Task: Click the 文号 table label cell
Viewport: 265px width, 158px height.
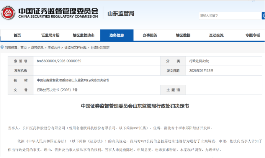Action: pyautogui.click(x=20, y=90)
